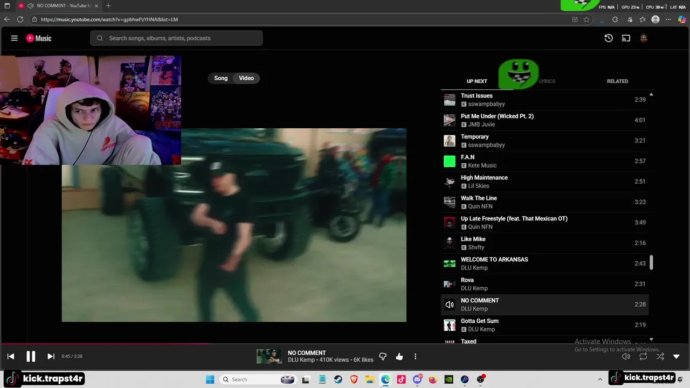Viewport: 690px width, 388px height.
Task: Click the speaker icon on NO COMMENT row
Action: (x=450, y=304)
